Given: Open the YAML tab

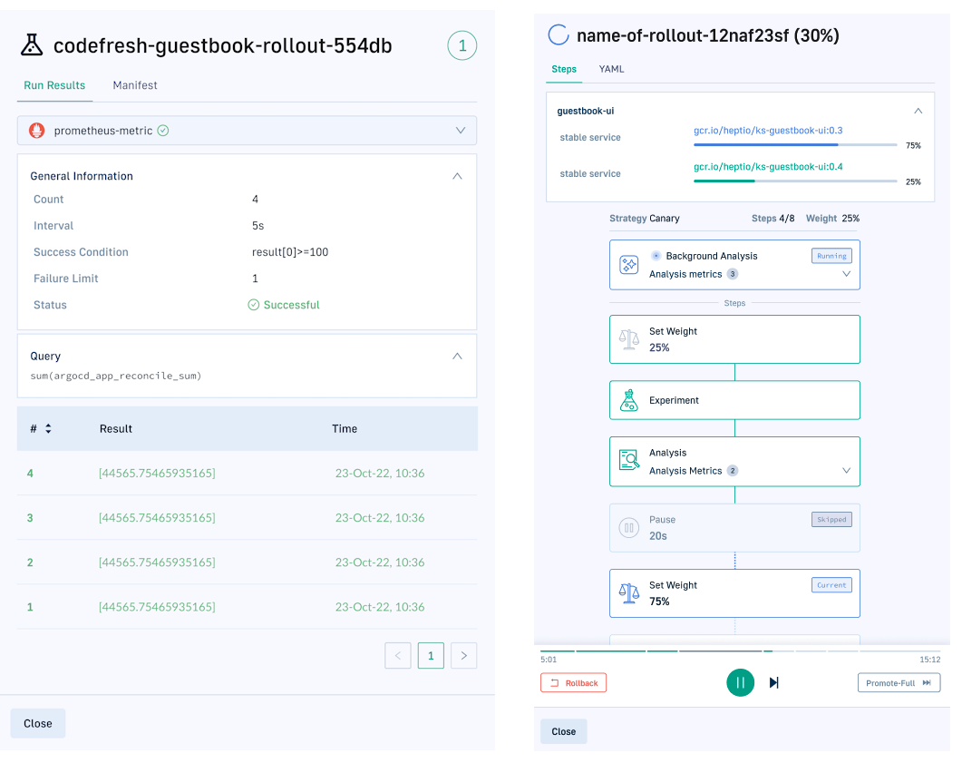Looking at the screenshot, I should [611, 69].
